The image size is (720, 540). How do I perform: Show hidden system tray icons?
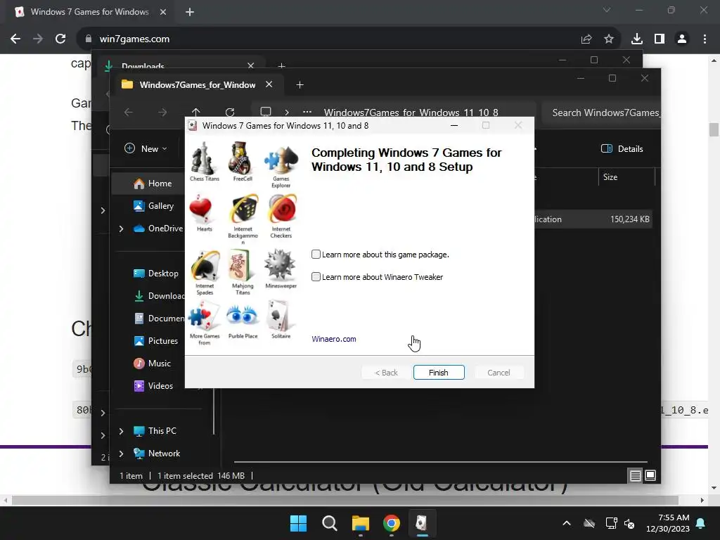click(567, 523)
